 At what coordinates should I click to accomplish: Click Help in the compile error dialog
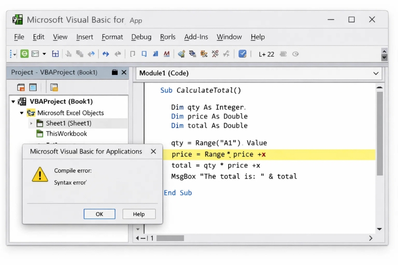tap(139, 214)
